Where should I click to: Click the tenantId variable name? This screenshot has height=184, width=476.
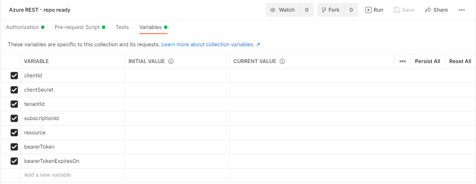34,104
